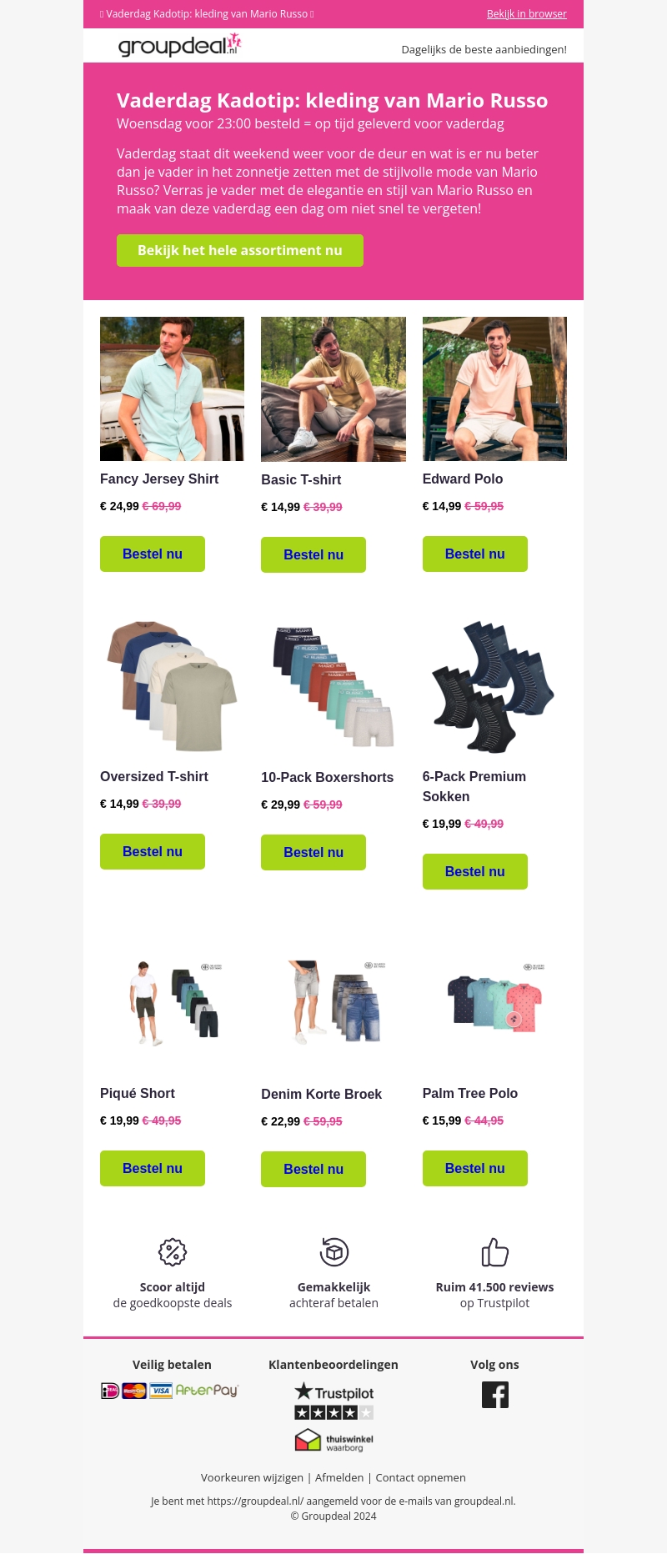Order the Fancy Jersey Shirt with Bestel nu
The width and height of the screenshot is (667, 1554).
coord(153,554)
